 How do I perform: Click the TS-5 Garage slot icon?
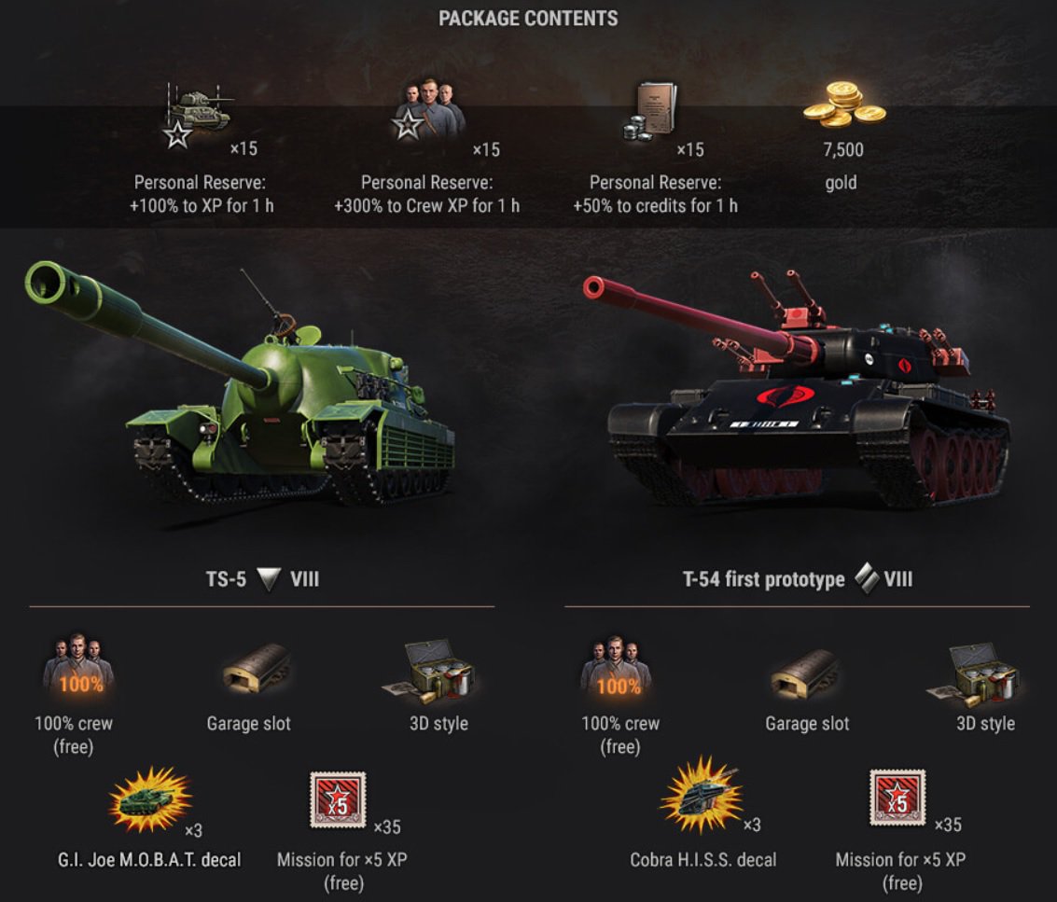(x=257, y=670)
